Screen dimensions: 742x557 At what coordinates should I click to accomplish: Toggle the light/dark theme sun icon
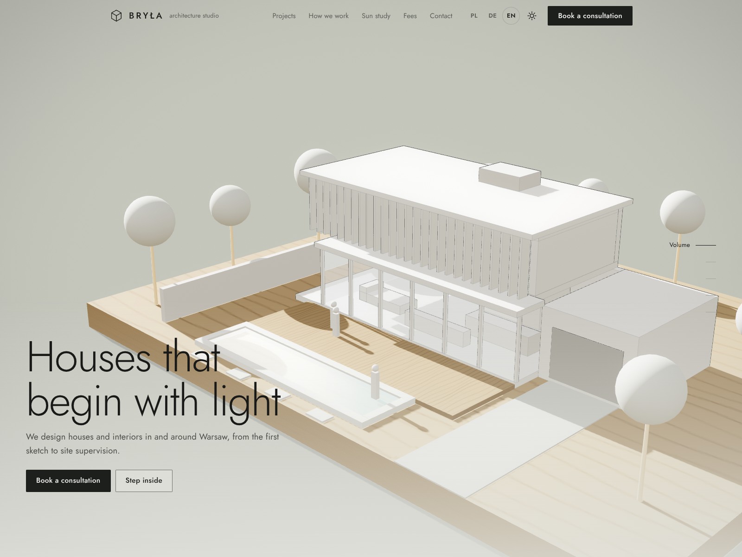[532, 16]
